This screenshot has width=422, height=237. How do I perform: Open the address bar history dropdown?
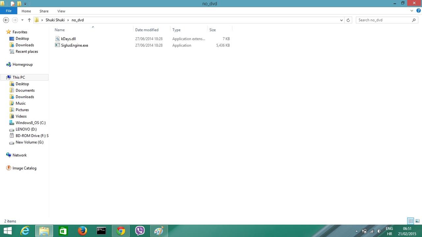coord(341,20)
